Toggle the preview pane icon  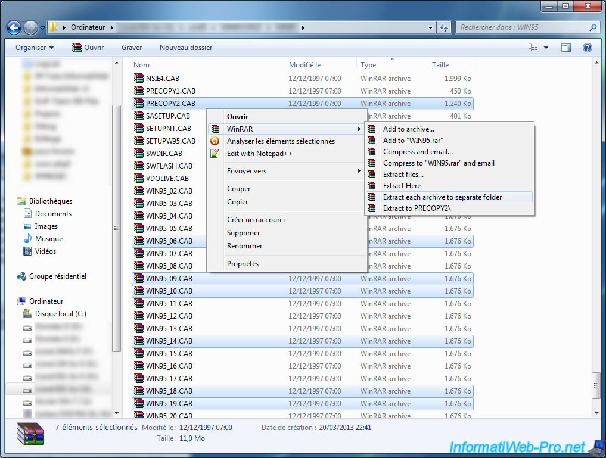click(x=566, y=48)
